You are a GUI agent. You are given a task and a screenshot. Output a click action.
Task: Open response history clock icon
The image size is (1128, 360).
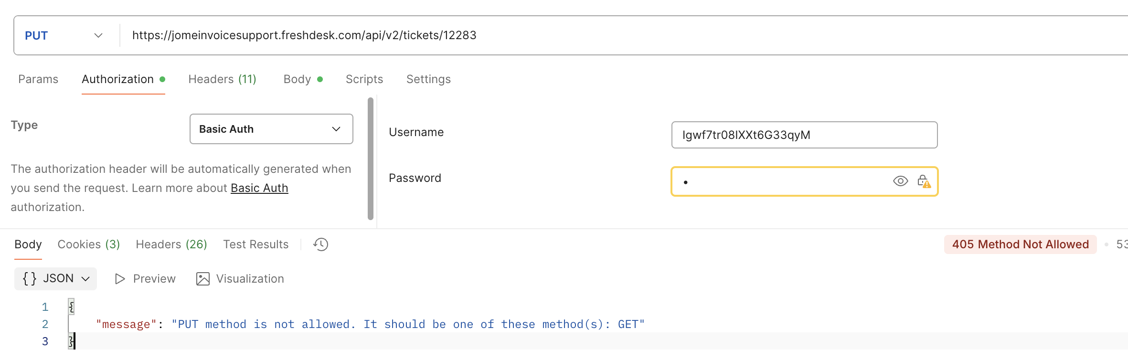point(321,244)
